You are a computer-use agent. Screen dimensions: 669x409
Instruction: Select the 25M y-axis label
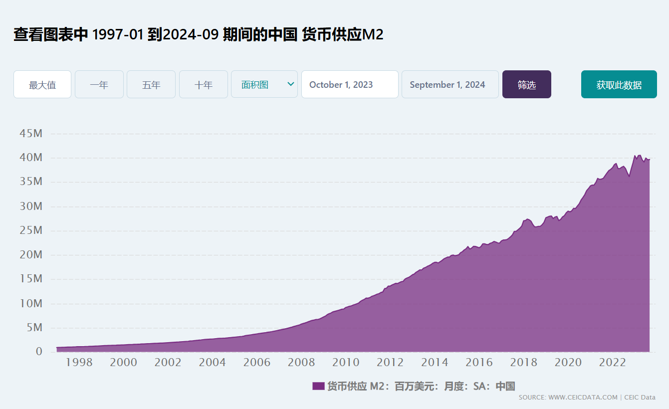coord(31,230)
